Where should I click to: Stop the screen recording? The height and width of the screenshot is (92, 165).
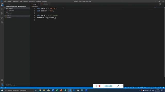(x=100, y=86)
